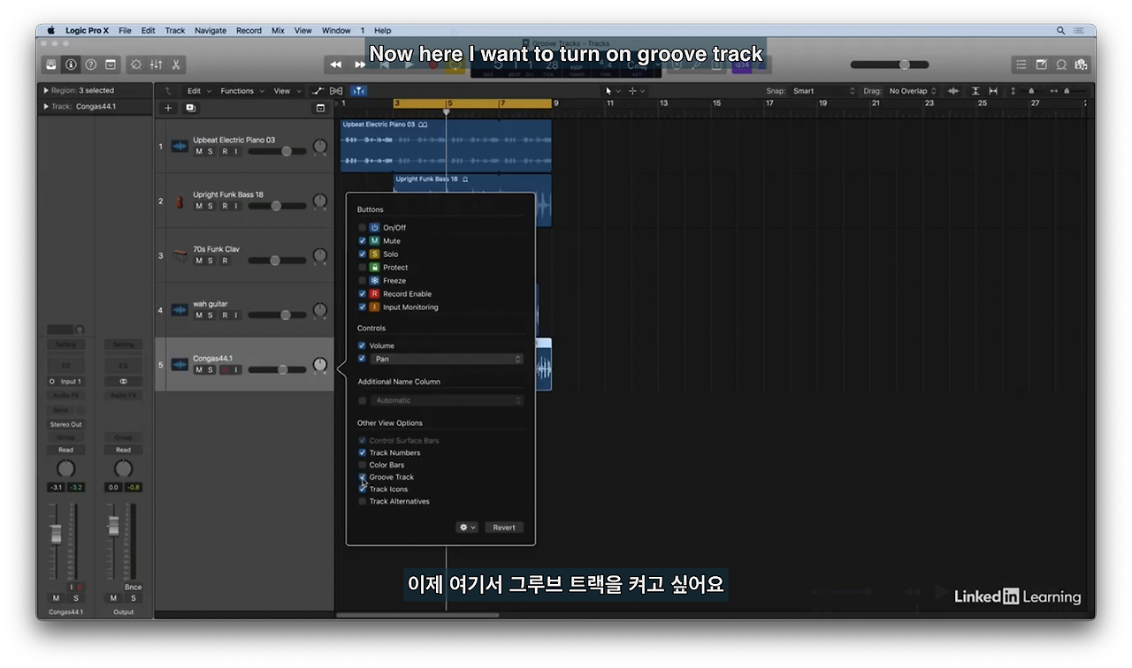Open the Record menu
The height and width of the screenshot is (668, 1132).
point(249,30)
